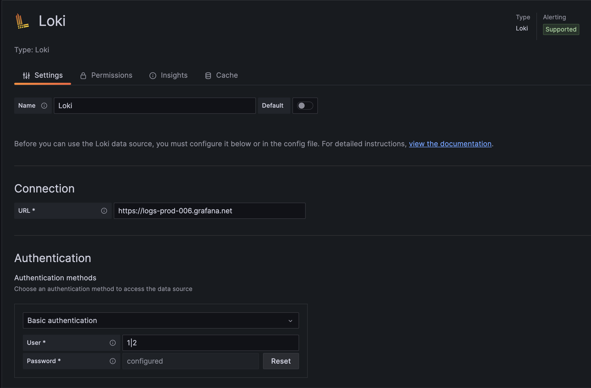Switch to the Permissions tab
Viewport: 591px width, 388px height.
pos(112,75)
